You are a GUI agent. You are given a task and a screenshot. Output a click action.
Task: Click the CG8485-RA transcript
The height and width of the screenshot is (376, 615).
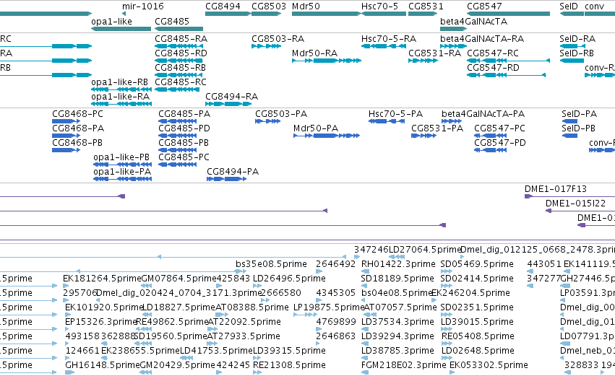click(x=177, y=46)
